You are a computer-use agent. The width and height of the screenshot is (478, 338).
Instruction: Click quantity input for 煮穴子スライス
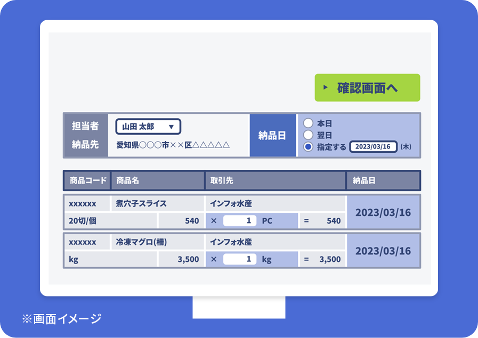click(239, 221)
